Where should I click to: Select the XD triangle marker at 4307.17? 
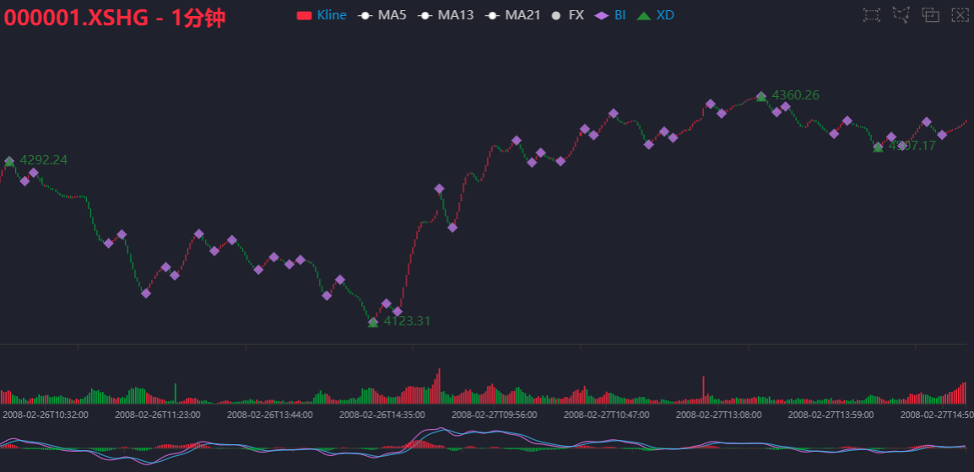[878, 147]
